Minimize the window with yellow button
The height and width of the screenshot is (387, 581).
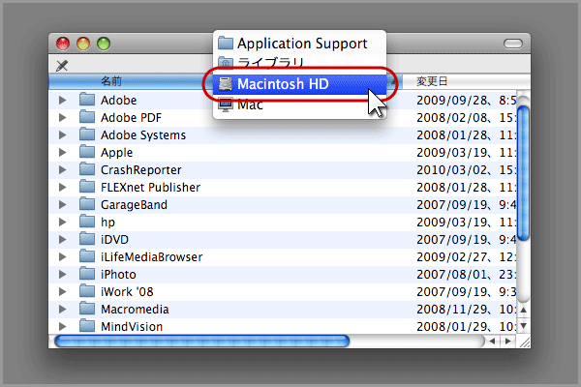click(83, 44)
